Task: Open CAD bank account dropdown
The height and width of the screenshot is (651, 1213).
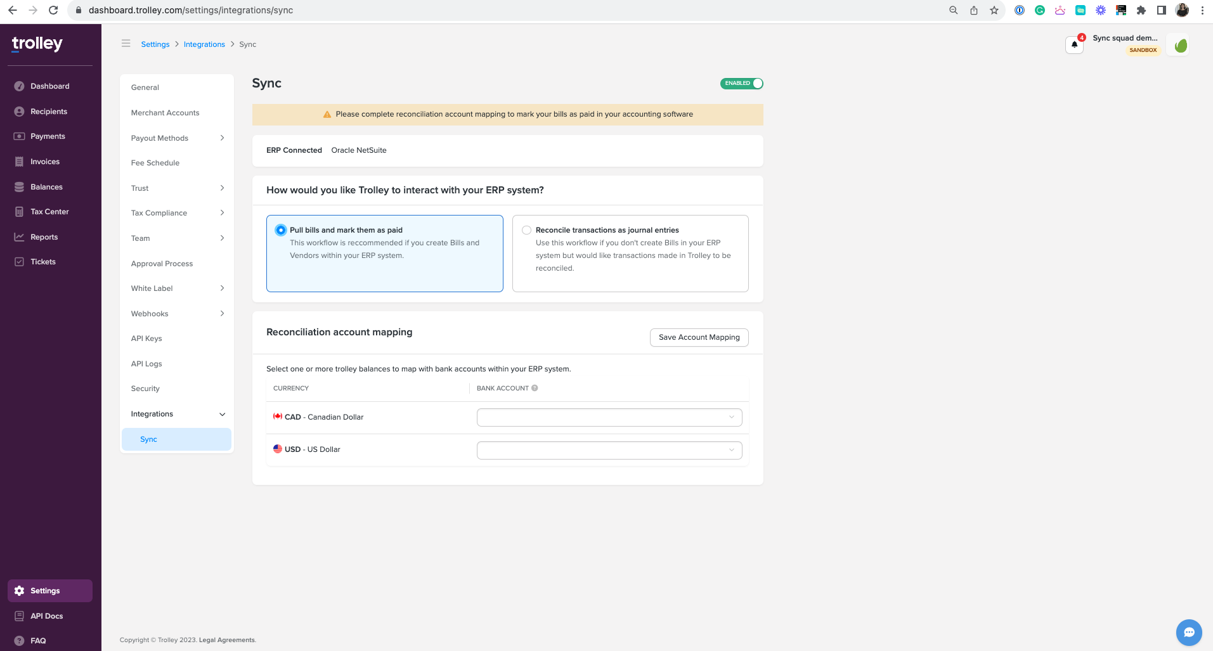Action: [609, 417]
